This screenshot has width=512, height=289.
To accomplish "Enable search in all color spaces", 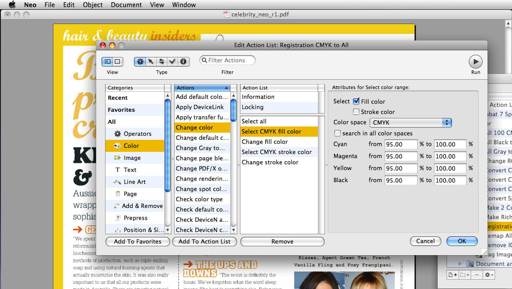I will tap(337, 133).
